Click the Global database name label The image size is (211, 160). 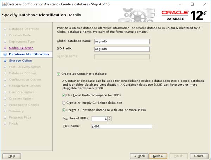point(74,41)
